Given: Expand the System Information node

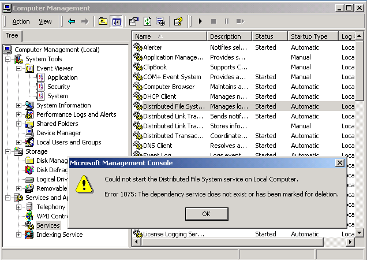Looking at the screenshot, I should pyautogui.click(x=18, y=106).
